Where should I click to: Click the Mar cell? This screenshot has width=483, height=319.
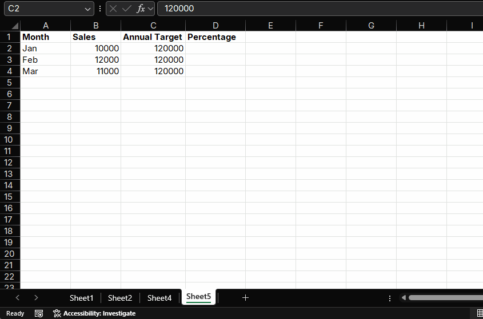(x=46, y=71)
